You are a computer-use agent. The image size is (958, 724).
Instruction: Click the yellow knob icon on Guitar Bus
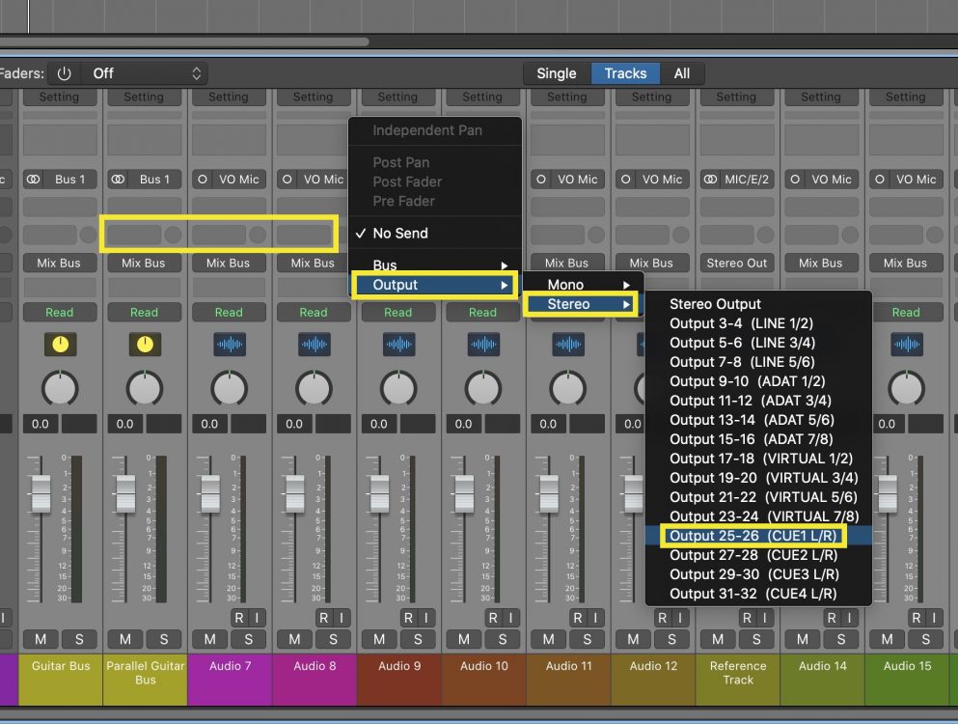[x=59, y=345]
